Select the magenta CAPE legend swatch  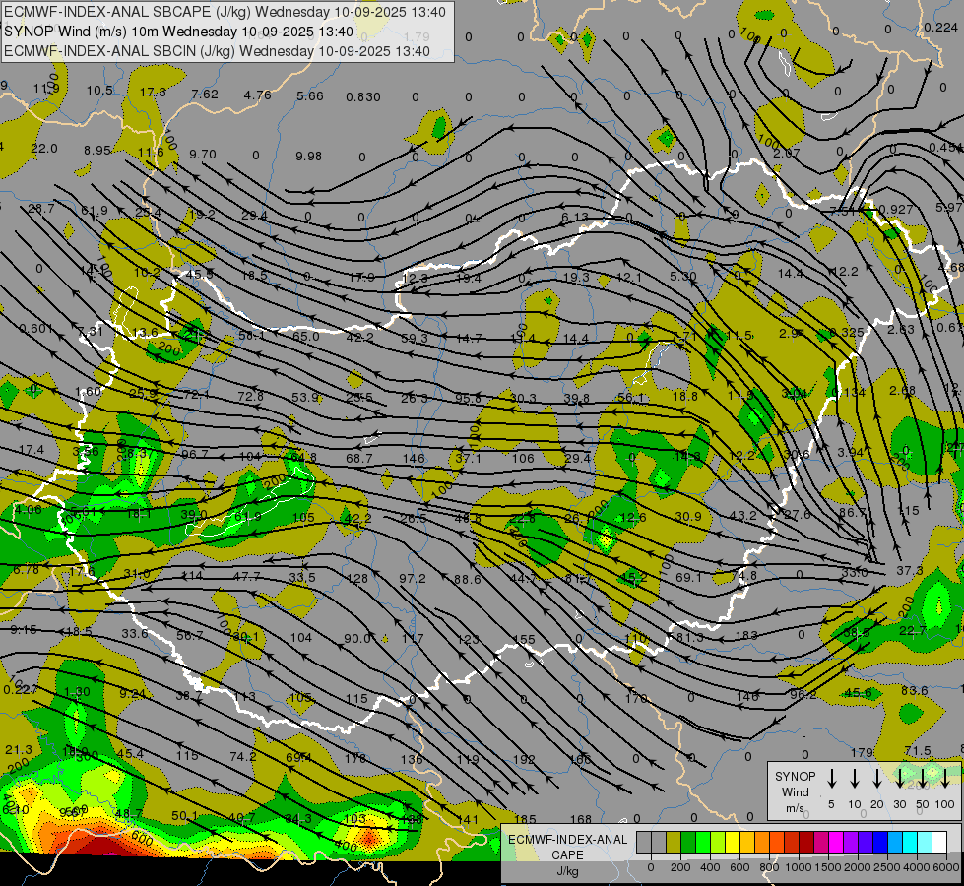pyautogui.click(x=837, y=842)
